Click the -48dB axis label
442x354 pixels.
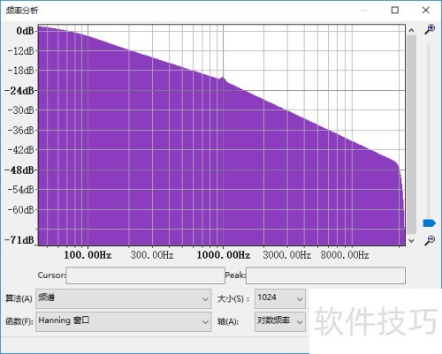click(x=20, y=170)
